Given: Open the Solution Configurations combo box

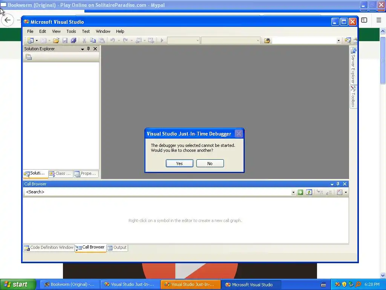Looking at the screenshot, I should pos(184,40).
